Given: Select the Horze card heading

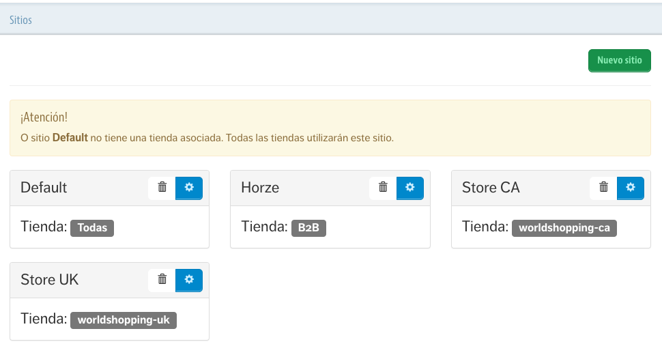Looking at the screenshot, I should (260, 188).
